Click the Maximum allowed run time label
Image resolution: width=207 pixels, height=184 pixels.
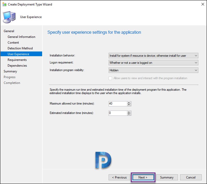pos(72,103)
